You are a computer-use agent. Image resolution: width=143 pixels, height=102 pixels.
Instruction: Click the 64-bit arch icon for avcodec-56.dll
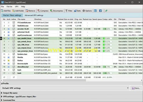(9, 29)
